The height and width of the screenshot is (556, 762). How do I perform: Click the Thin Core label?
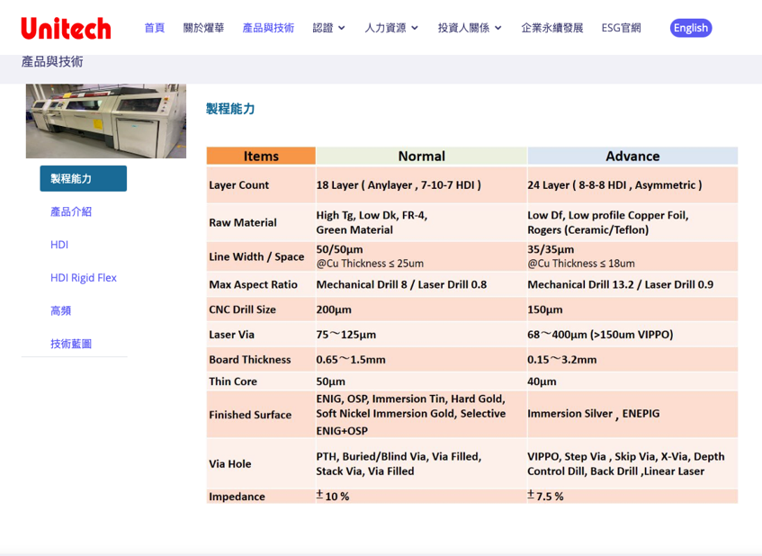[233, 381]
